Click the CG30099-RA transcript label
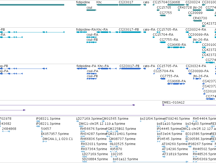This screenshot has height=163, width=216. coord(198,35)
